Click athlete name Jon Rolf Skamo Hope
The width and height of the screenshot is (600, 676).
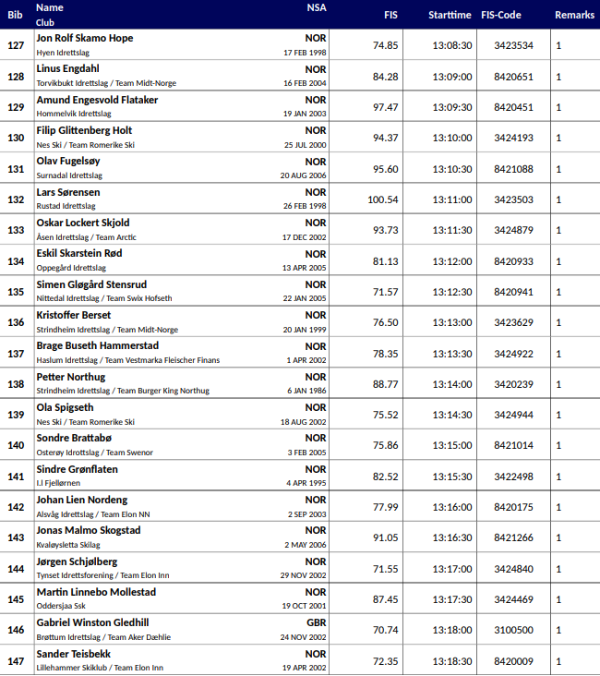tap(85, 38)
